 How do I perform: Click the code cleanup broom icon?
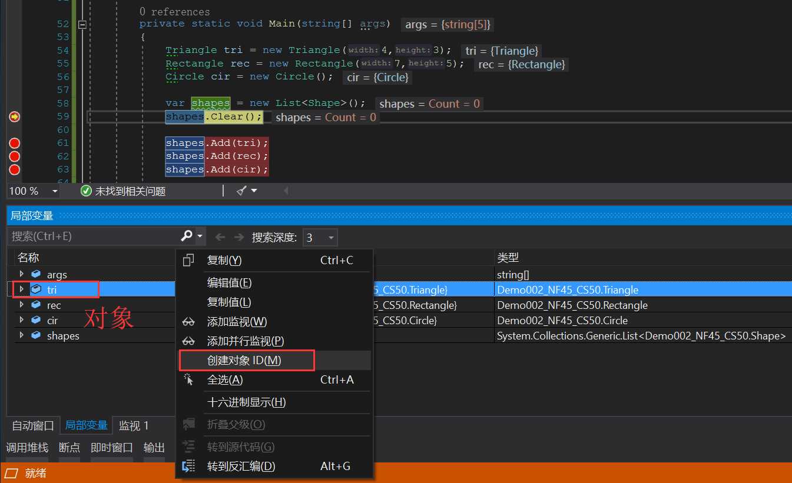click(241, 191)
